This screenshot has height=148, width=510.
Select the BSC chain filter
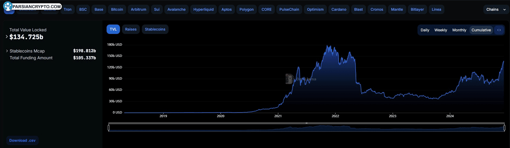tap(83, 9)
